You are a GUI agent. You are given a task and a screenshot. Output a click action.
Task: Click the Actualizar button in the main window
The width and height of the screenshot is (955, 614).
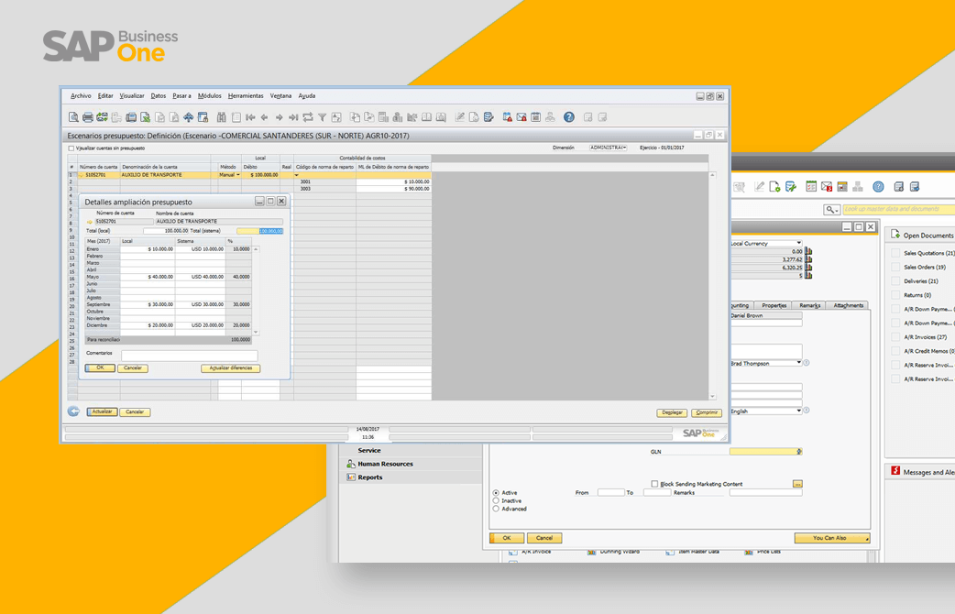point(103,411)
